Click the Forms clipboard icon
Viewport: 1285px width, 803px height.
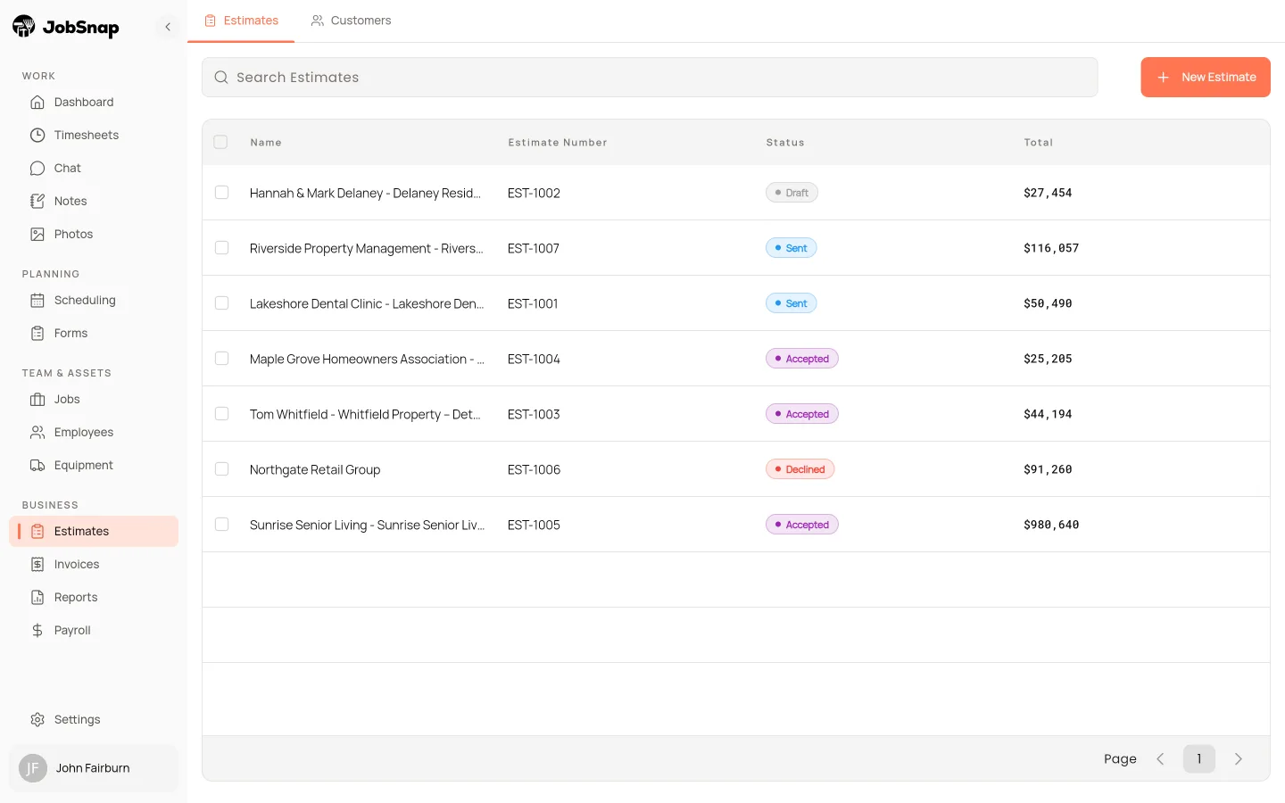[37, 334]
